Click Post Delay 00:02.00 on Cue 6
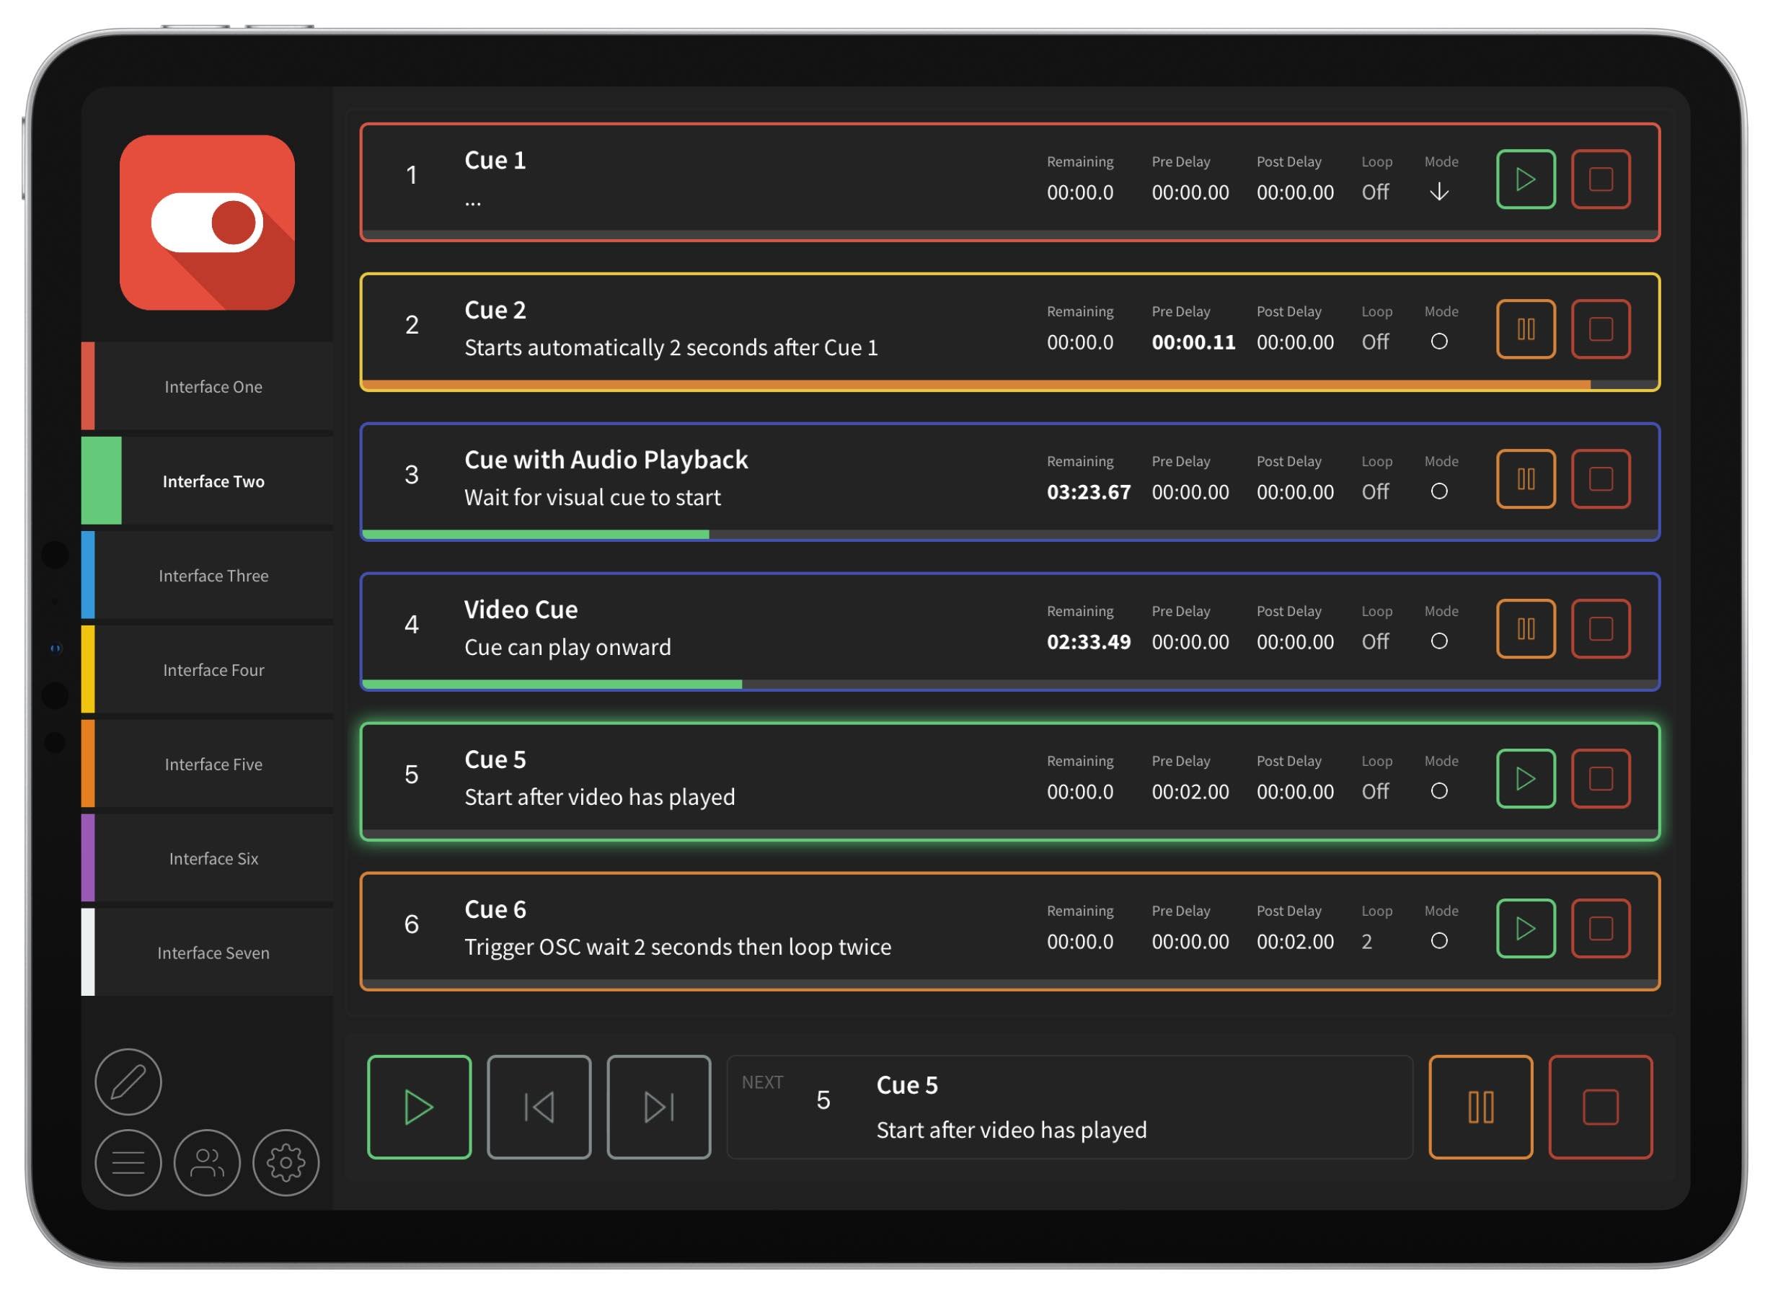This screenshot has height=1297, width=1773. pyautogui.click(x=1296, y=942)
